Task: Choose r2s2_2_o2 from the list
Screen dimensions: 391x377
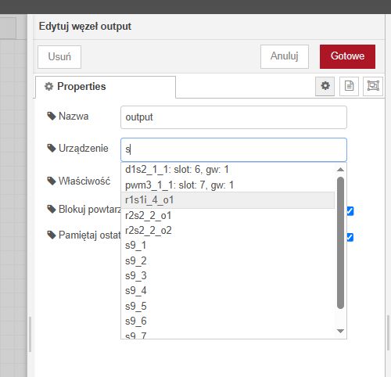Action: (228, 231)
